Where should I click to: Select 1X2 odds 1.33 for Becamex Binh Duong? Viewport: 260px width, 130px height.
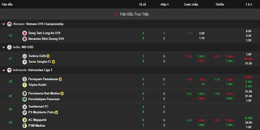click(x=249, y=40)
